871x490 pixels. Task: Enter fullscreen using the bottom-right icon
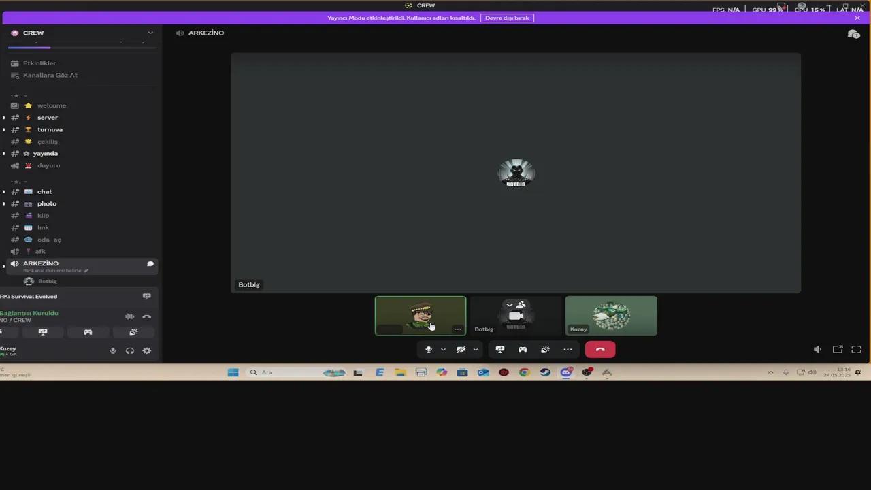tap(856, 349)
